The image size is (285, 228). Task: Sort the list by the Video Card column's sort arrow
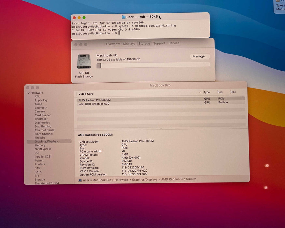(200, 93)
